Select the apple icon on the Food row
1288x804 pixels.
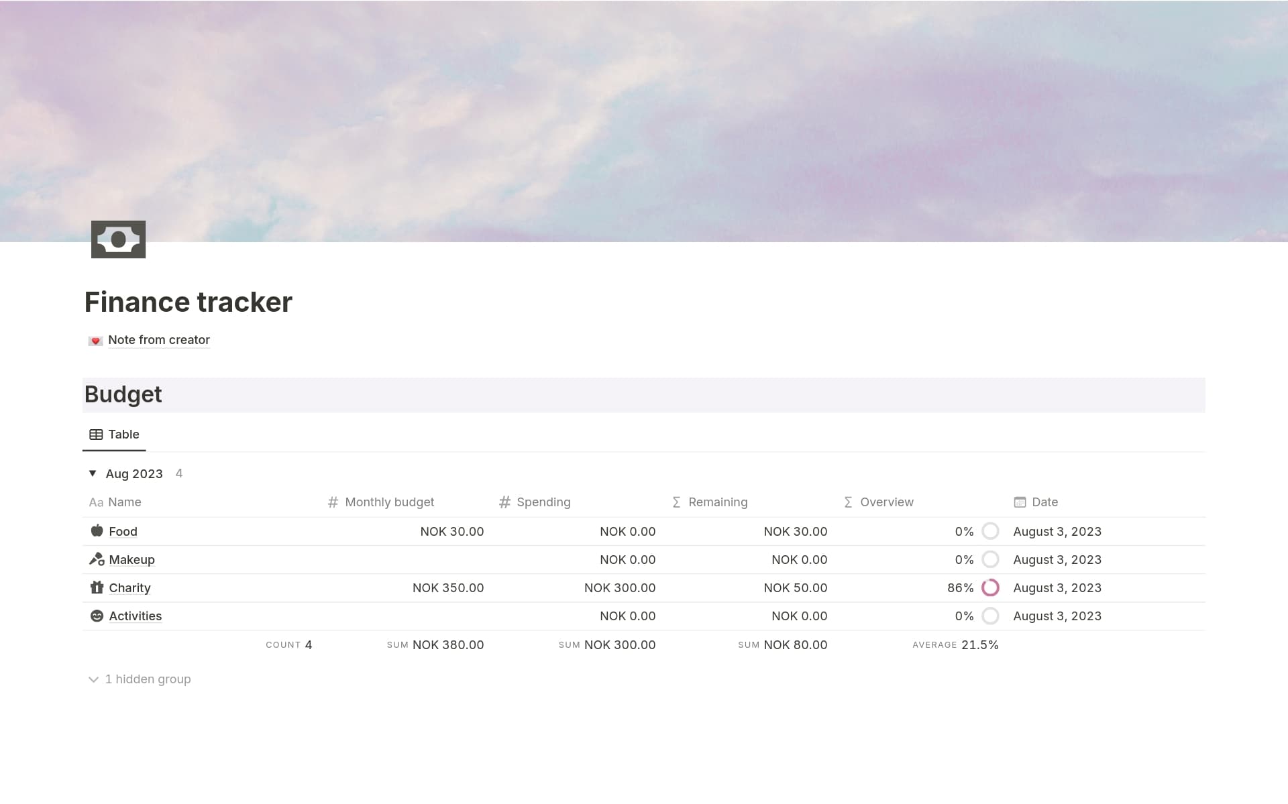pos(97,531)
